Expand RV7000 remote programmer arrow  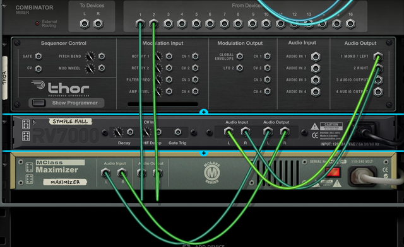click(34, 122)
